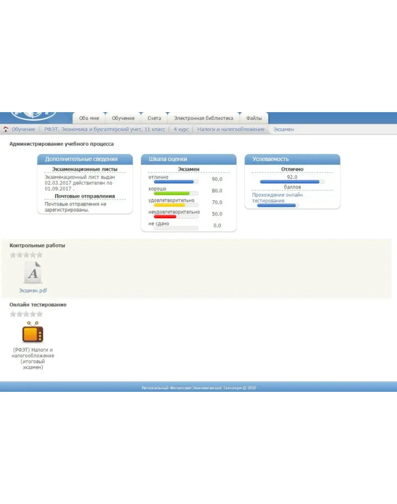397x504 pixels.
Task: Open the Электронная библиотека tab
Action: coord(203,118)
